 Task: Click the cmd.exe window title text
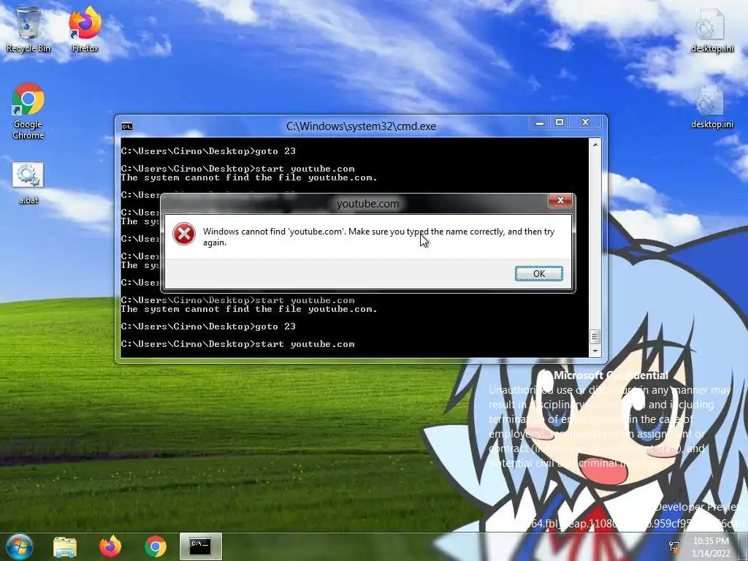click(361, 126)
